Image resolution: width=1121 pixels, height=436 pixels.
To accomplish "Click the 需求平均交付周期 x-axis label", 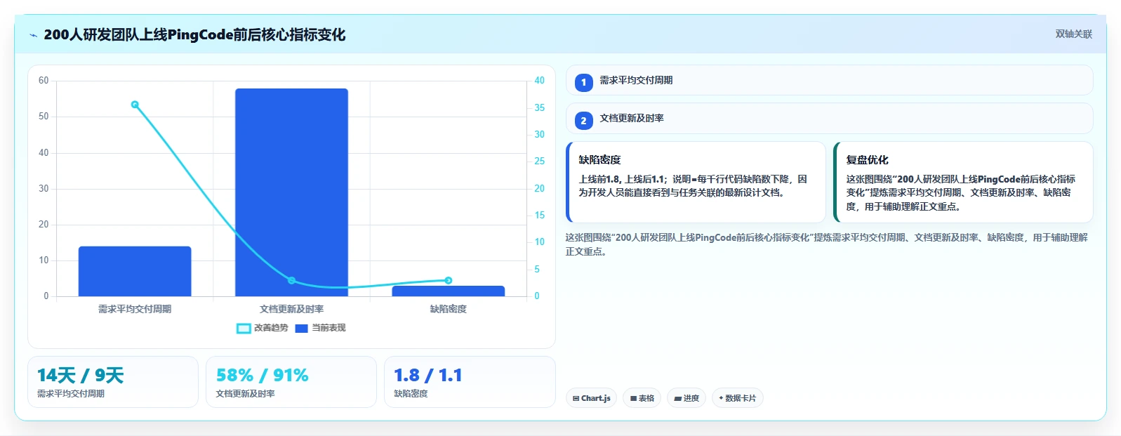I will (x=135, y=309).
